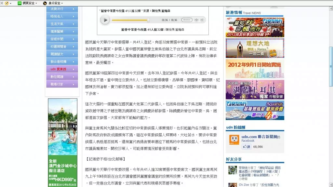This screenshot has width=333, height=187.
Task: Click the 【記者舒子榕/台北報導】 byline
Action: 106,159
